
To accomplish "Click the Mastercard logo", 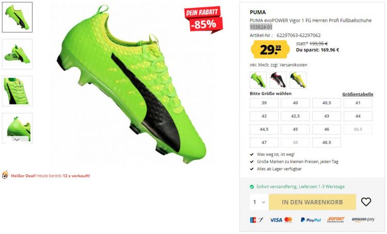I will pyautogui.click(x=288, y=220).
